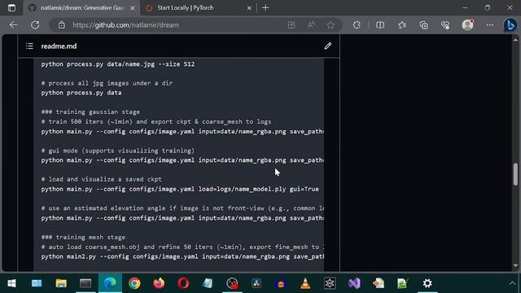Switch to Start Locally PyTorch tab
The height and width of the screenshot is (293, 521).
(x=199, y=7)
